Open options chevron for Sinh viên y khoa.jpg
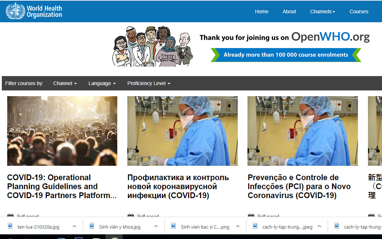The height and width of the screenshot is (239, 382). 156,226
